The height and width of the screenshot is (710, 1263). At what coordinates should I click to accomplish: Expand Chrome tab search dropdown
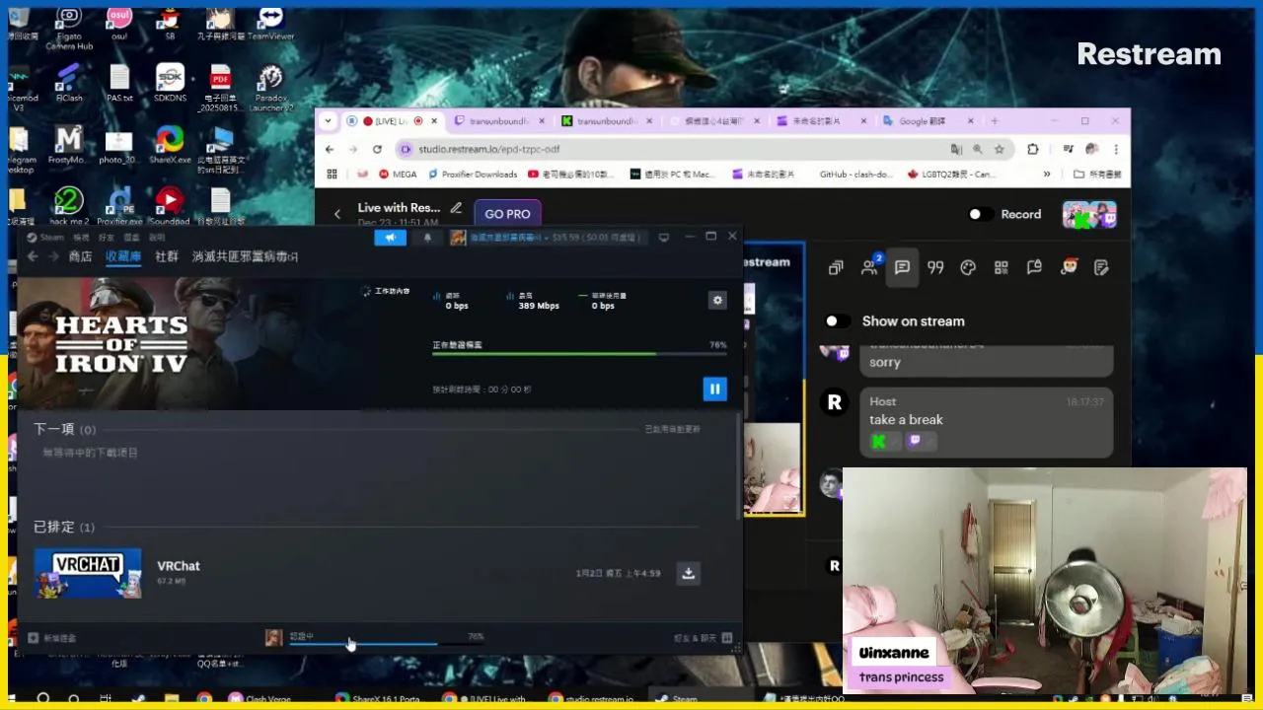[x=328, y=120]
